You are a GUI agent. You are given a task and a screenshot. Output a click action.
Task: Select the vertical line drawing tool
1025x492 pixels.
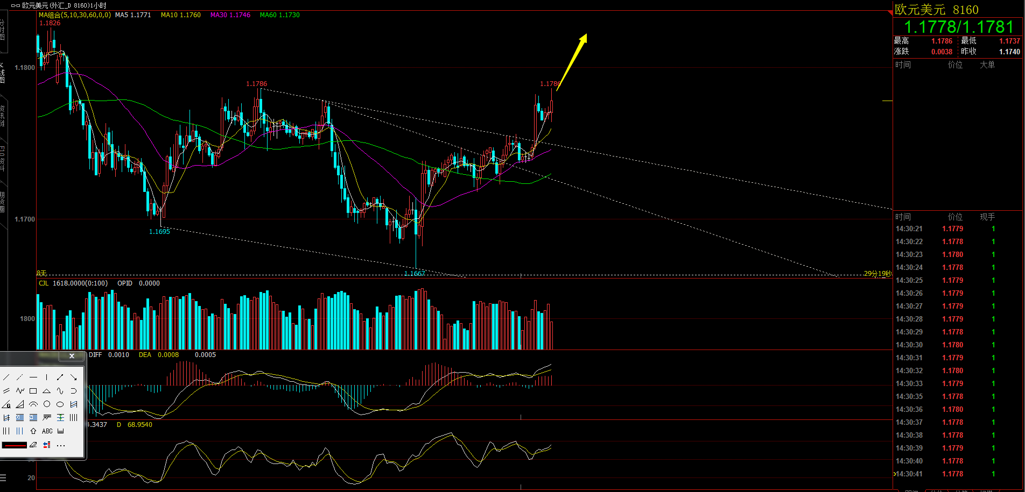tap(47, 377)
